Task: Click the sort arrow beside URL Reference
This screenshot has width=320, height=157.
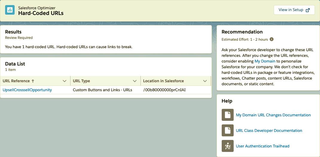Action: [x=33, y=81]
